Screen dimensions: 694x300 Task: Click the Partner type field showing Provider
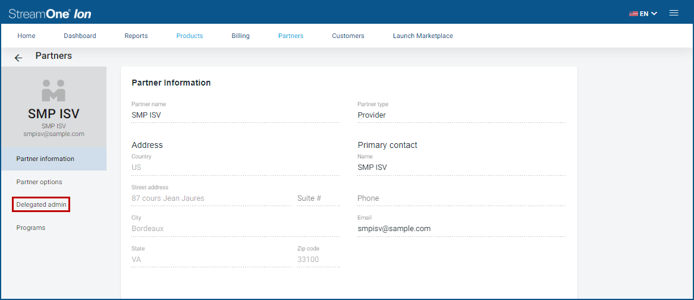tap(461, 115)
